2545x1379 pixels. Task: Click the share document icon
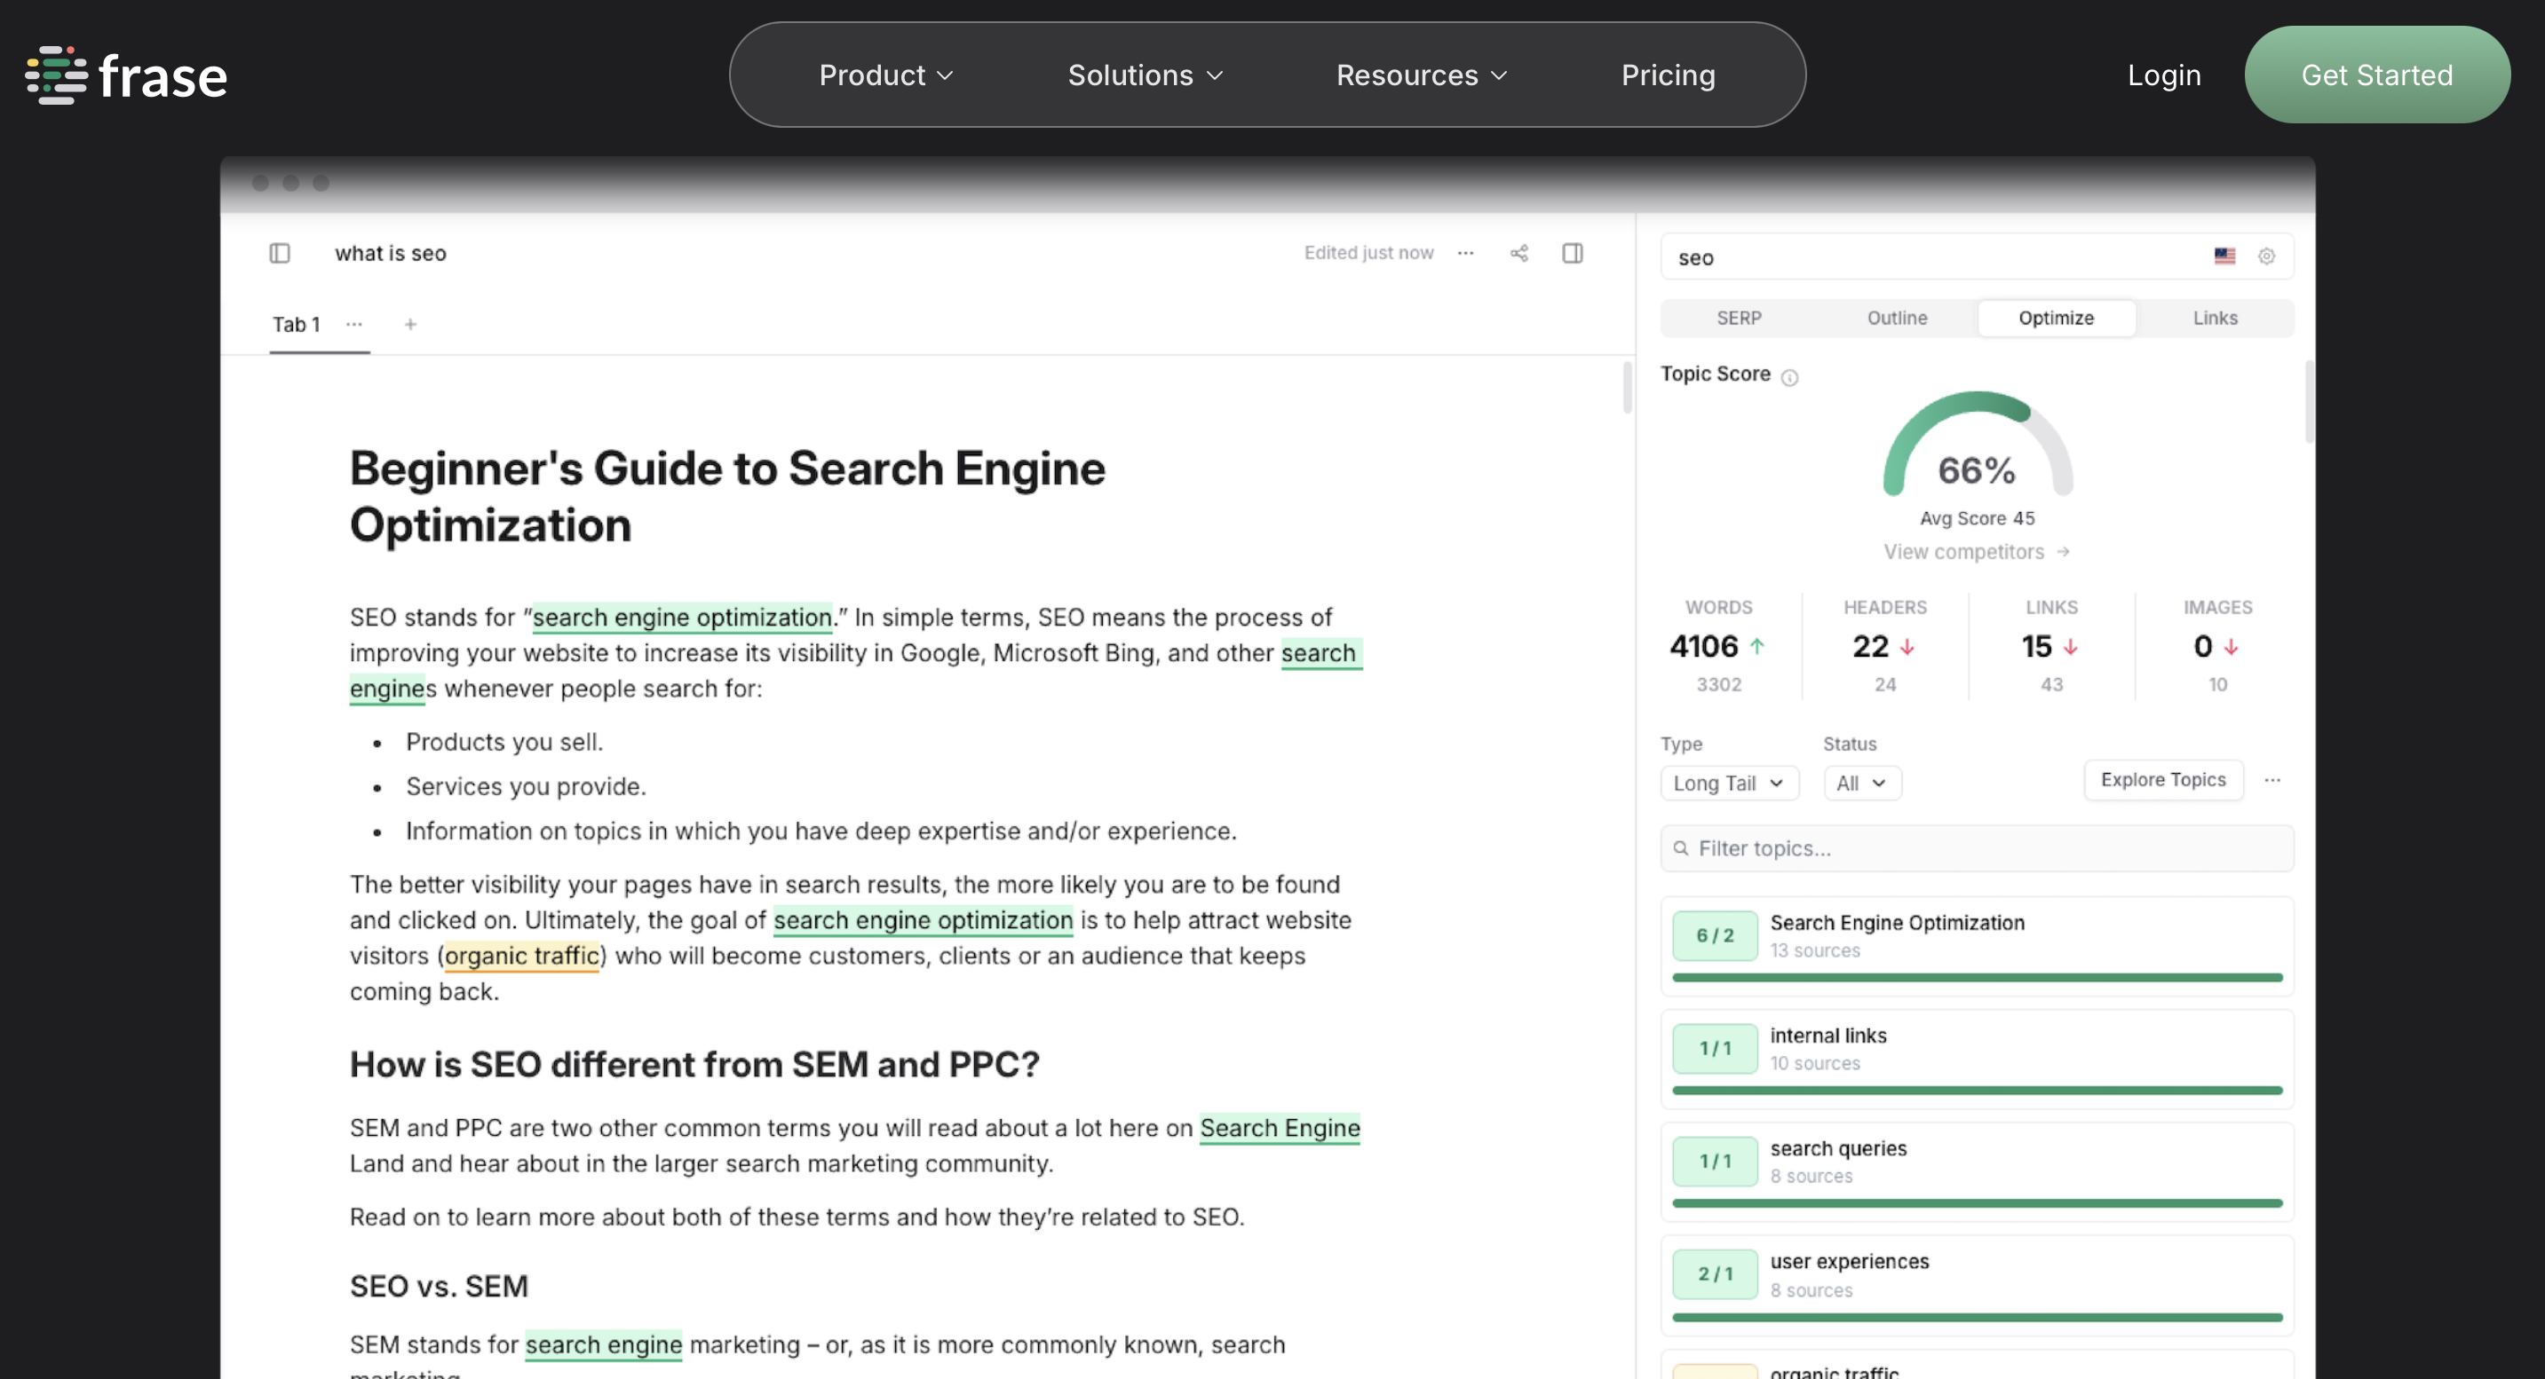pos(1518,254)
